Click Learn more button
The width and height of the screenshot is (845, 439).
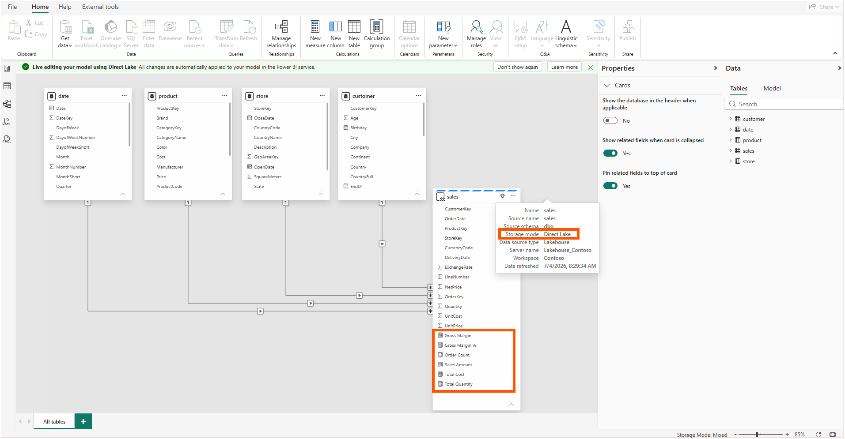click(x=564, y=67)
